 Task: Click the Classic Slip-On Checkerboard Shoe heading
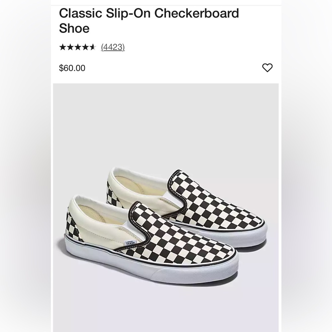[149, 21]
